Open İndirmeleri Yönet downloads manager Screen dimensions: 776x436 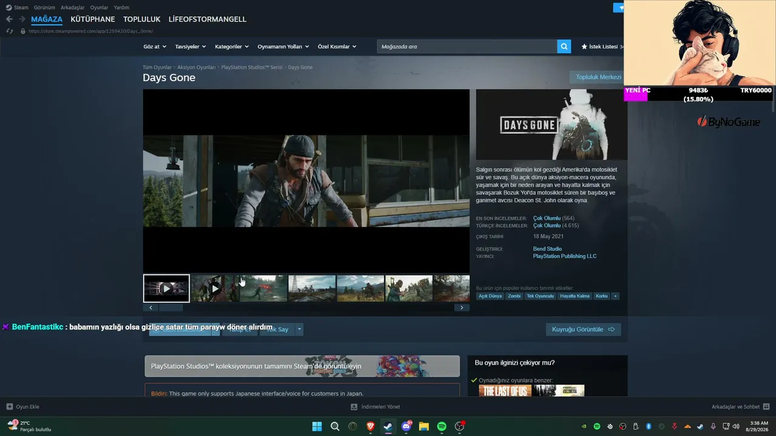click(375, 407)
